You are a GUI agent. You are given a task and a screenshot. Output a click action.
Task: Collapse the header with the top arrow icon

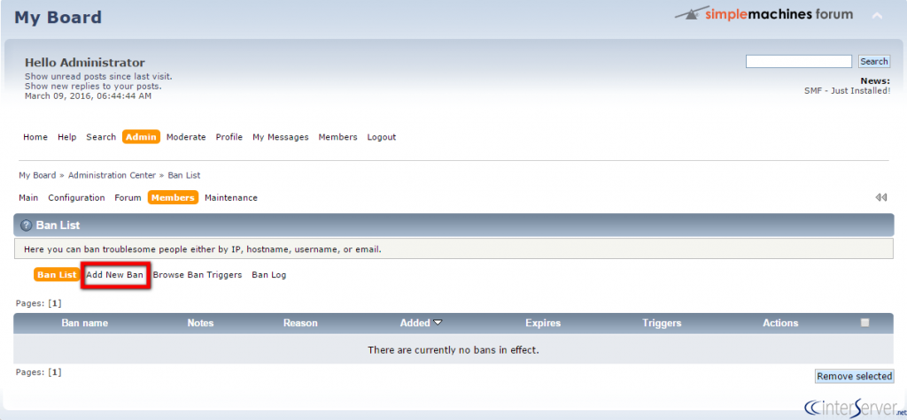click(x=877, y=16)
